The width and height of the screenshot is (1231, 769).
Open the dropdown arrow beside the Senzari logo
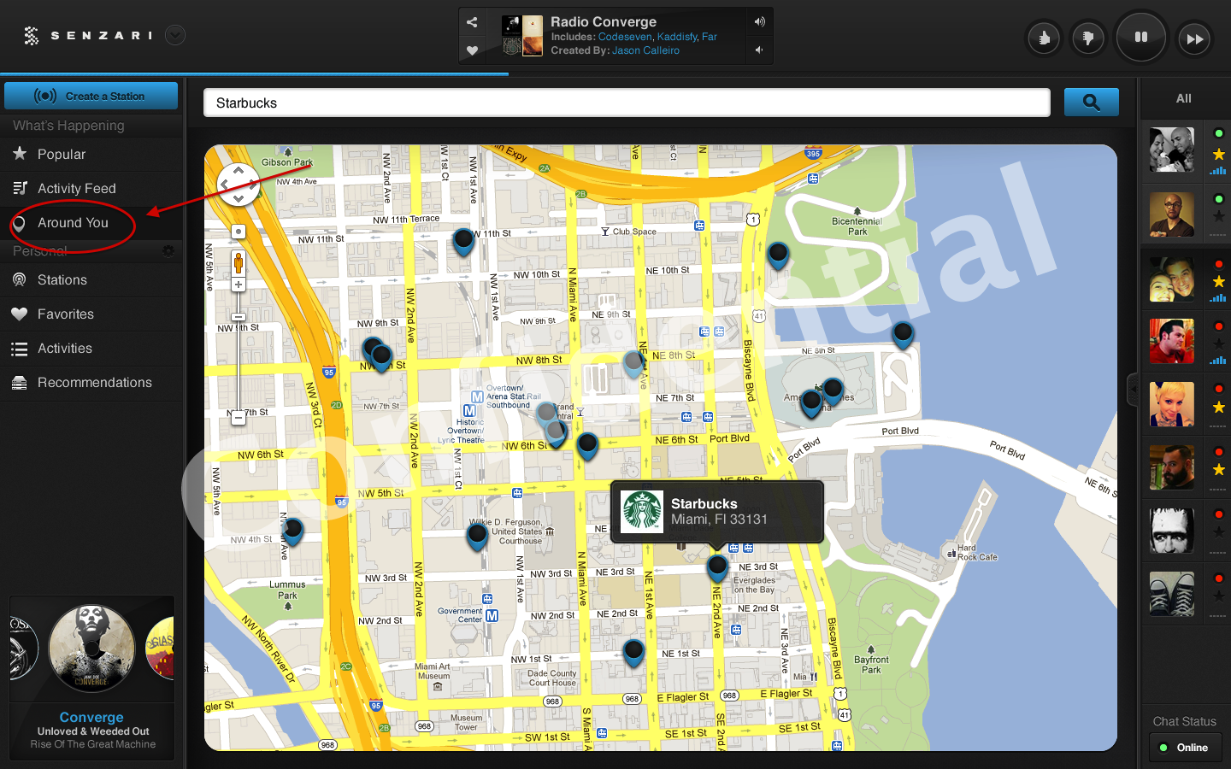[175, 35]
